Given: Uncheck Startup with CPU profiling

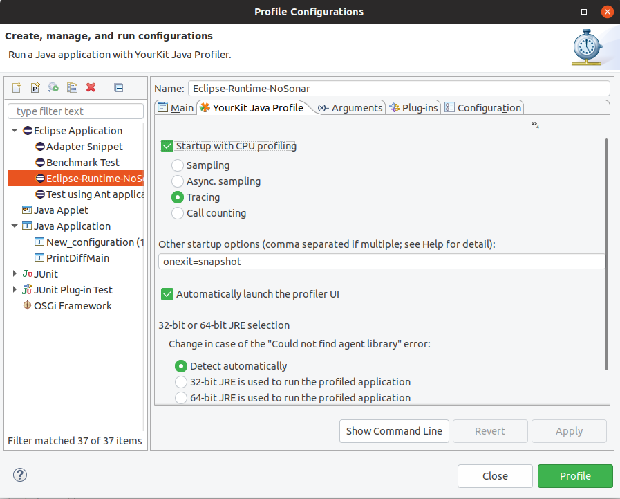Looking at the screenshot, I should [x=167, y=146].
